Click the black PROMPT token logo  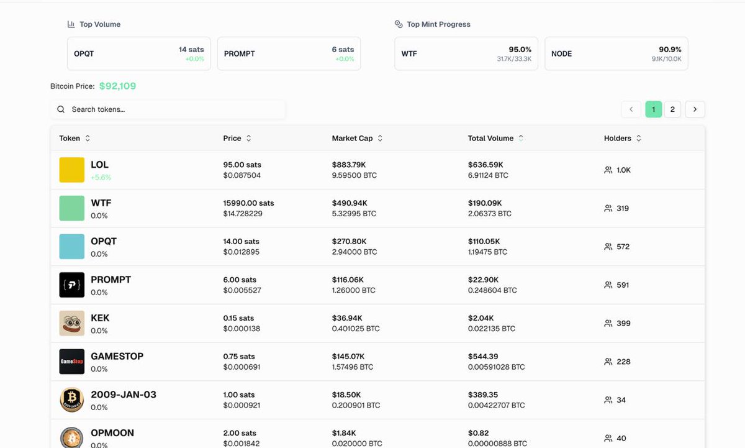point(71,285)
